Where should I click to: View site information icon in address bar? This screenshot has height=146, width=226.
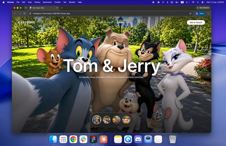click(x=30, y=13)
